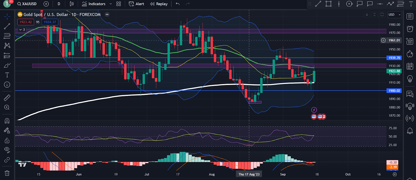Open the USD currency dropdown
The width and height of the screenshot is (416, 180).
(x=394, y=15)
